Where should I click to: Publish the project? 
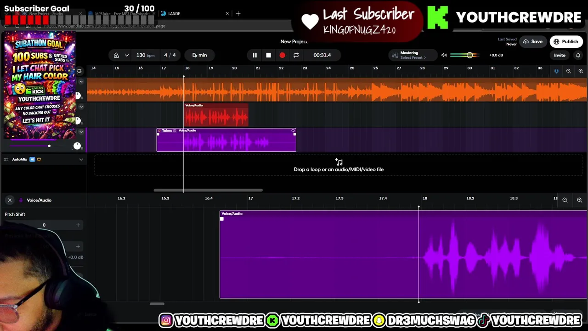tap(566, 41)
